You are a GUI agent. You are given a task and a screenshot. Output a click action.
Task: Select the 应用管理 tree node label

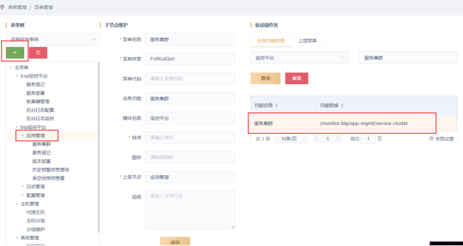(x=35, y=136)
